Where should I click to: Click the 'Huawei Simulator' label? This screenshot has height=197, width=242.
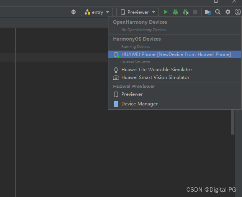tap(136, 62)
